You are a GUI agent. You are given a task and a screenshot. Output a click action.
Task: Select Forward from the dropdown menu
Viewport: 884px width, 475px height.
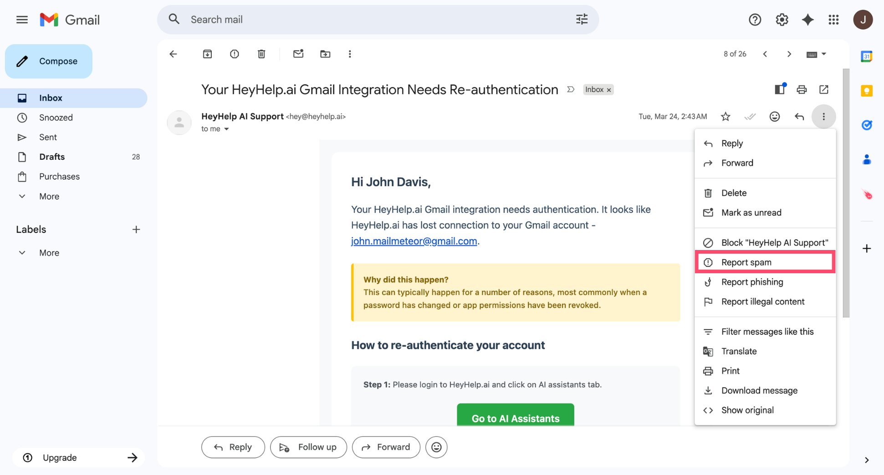pos(765,163)
